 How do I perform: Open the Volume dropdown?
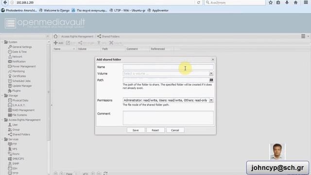pyautogui.click(x=211, y=73)
